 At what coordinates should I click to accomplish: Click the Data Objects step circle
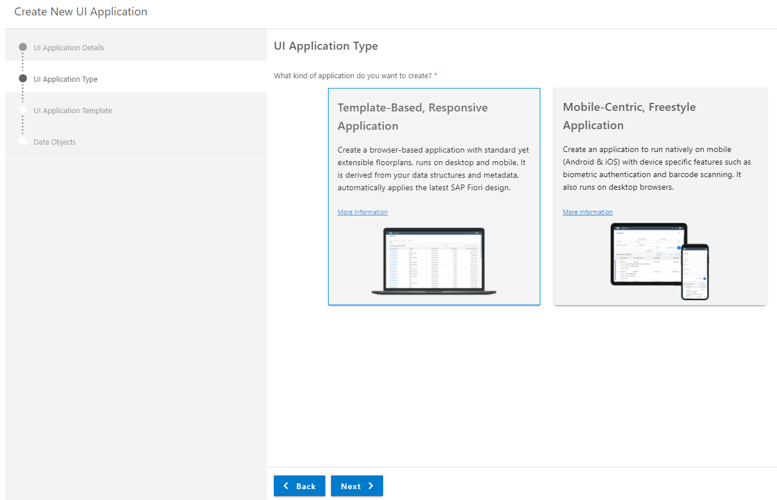pos(23,141)
